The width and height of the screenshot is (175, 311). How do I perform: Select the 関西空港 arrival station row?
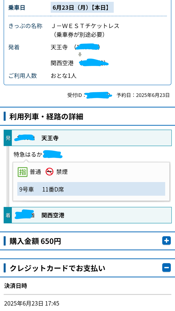pyautogui.click(x=88, y=215)
